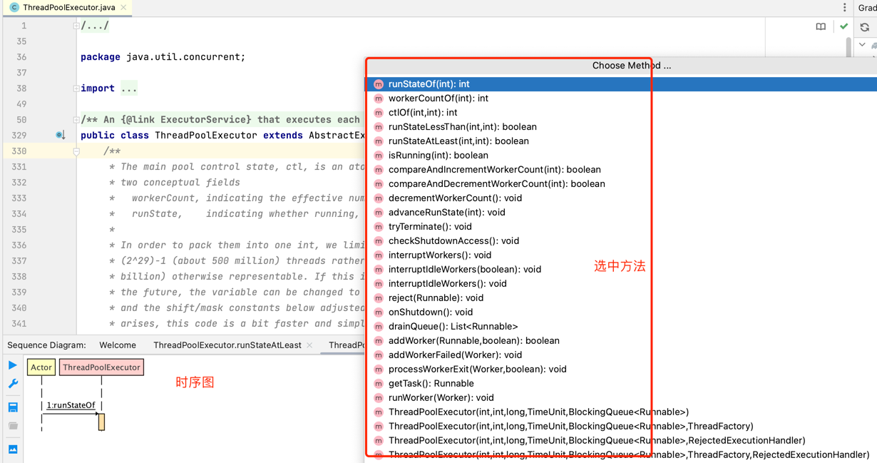Image resolution: width=877 pixels, height=463 pixels.
Task: Collapse the Gradle tree chevron
Action: point(862,45)
